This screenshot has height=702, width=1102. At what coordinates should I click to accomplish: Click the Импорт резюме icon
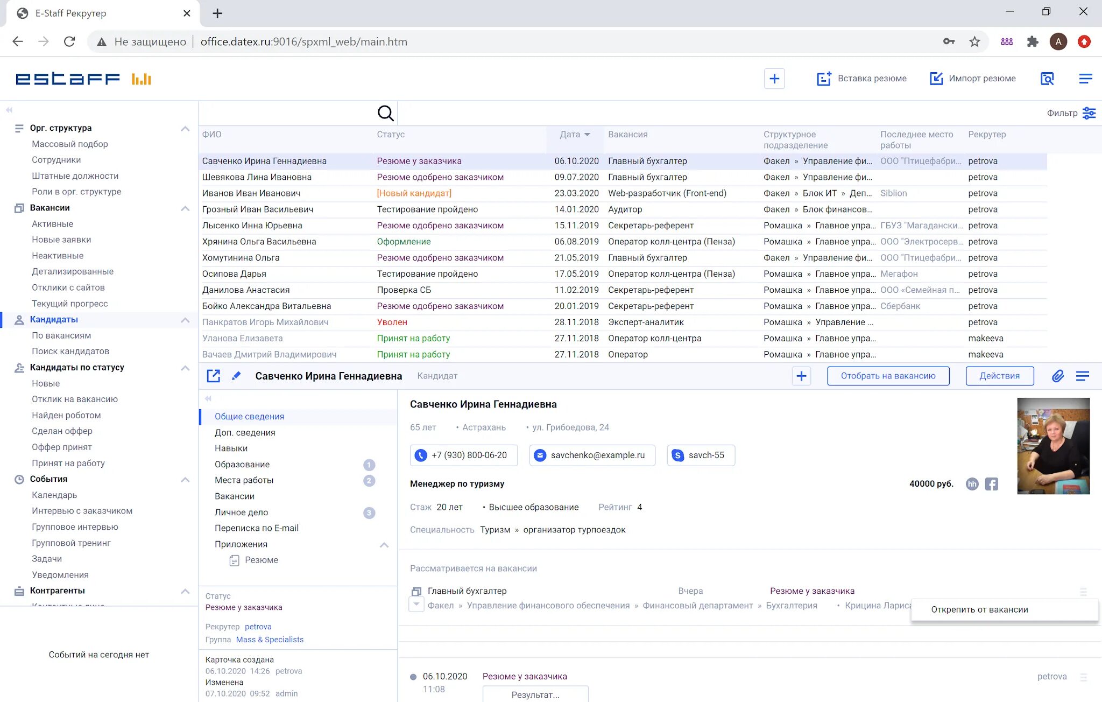[936, 79]
